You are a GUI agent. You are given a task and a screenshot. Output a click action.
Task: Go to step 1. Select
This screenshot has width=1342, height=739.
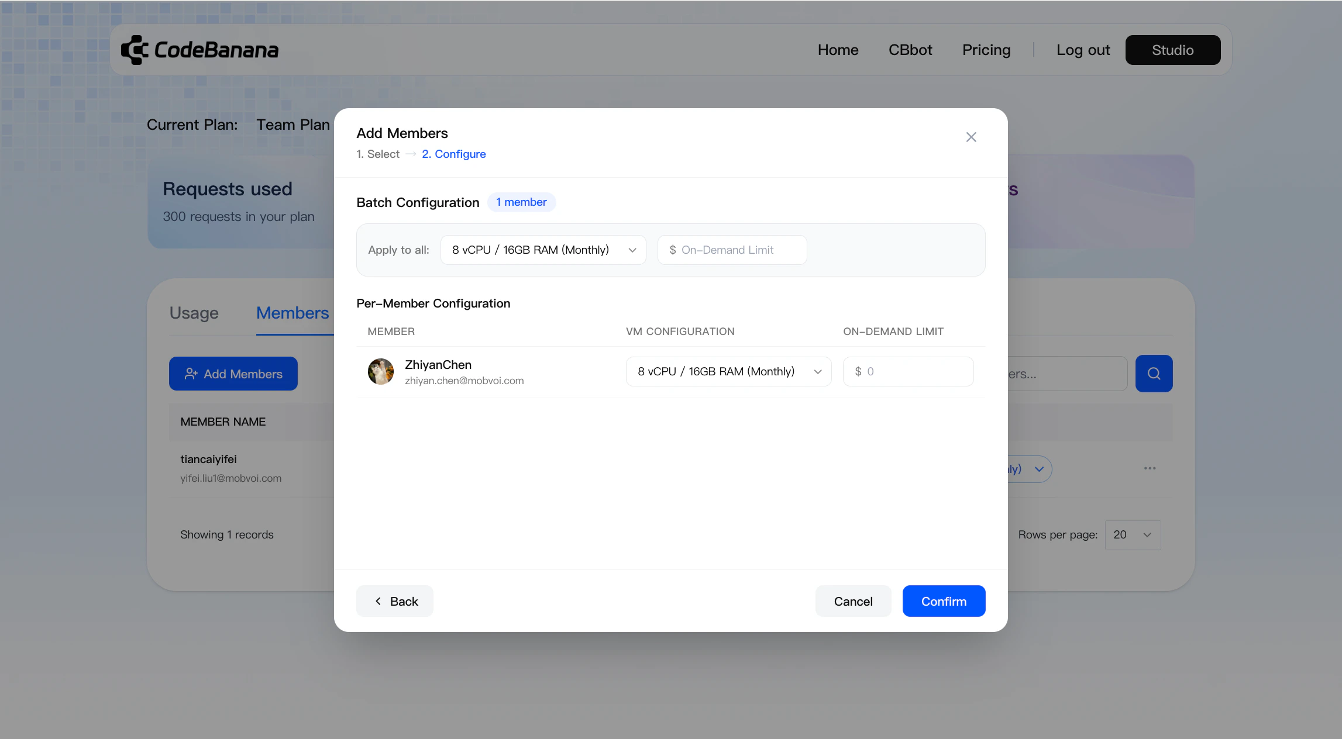378,154
